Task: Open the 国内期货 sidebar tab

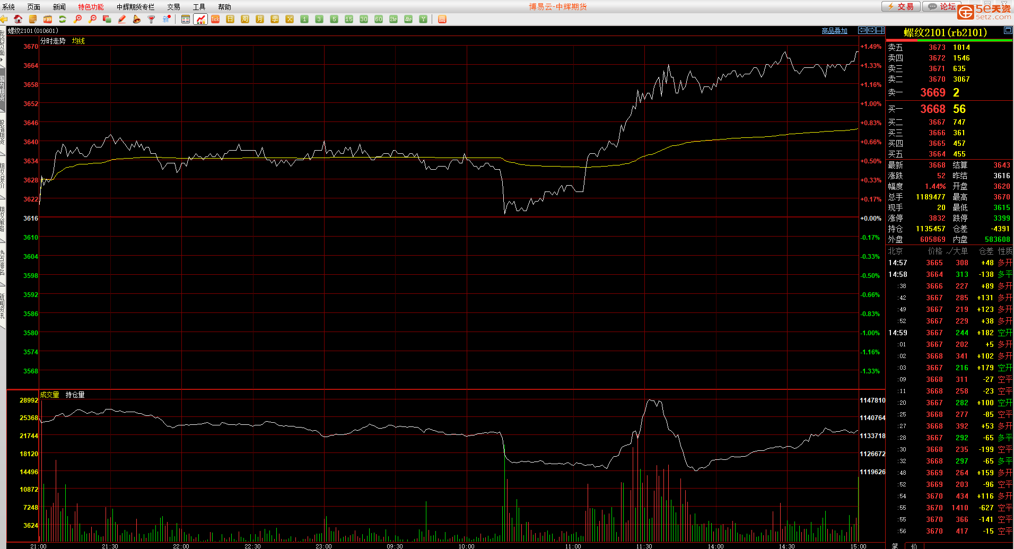Action: (3, 89)
